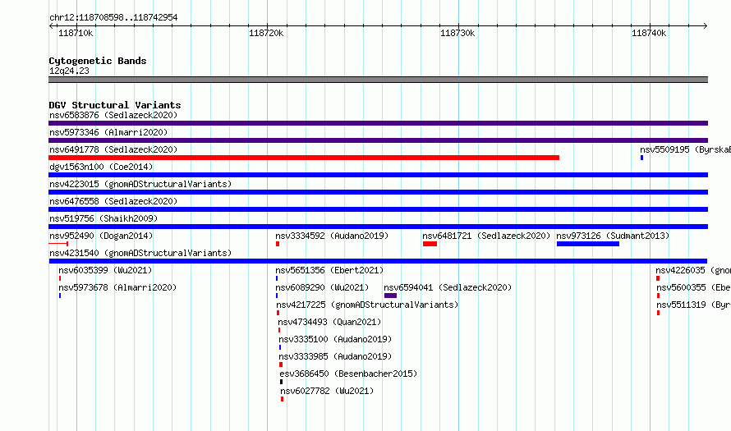
Task: Click the purple bar for nsv5973346
Action: point(378,140)
